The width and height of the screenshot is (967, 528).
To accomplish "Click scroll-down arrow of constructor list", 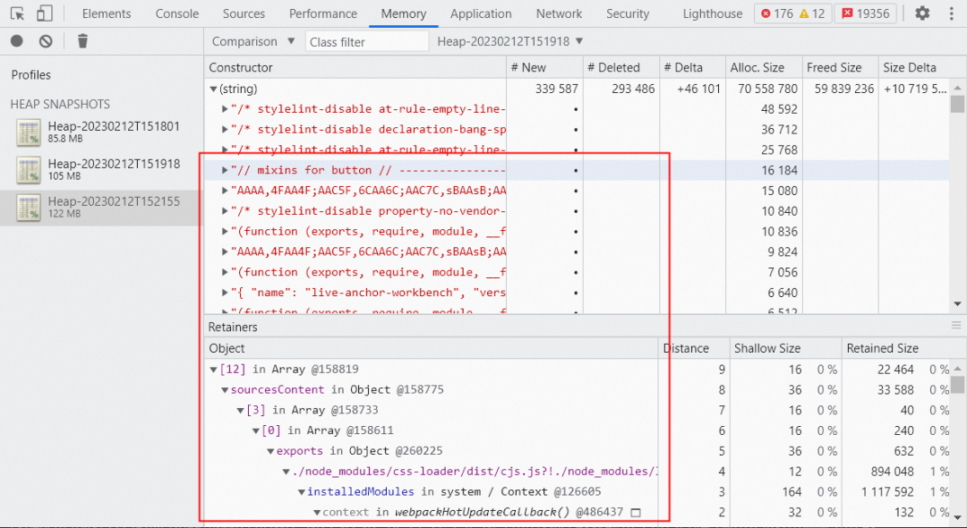I will pyautogui.click(x=957, y=303).
